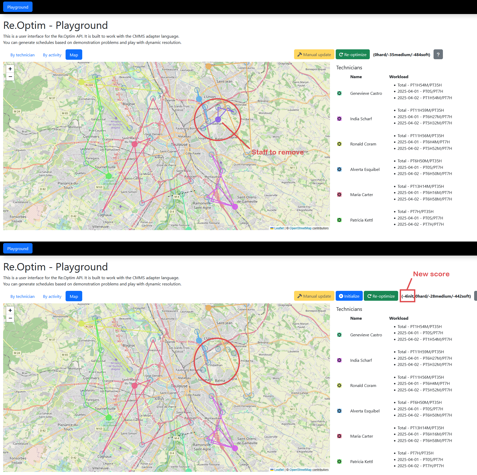Switch to By activity tab in bottom view

tap(52, 296)
